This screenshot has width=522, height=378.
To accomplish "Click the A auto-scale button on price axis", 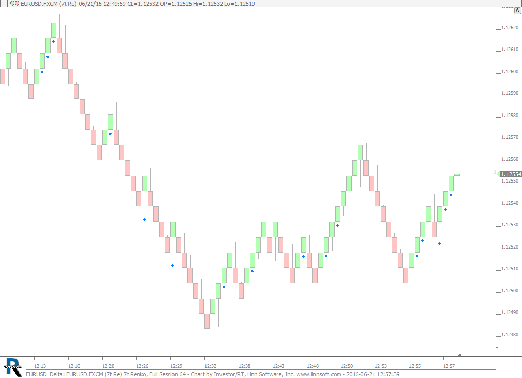I will [x=517, y=11].
